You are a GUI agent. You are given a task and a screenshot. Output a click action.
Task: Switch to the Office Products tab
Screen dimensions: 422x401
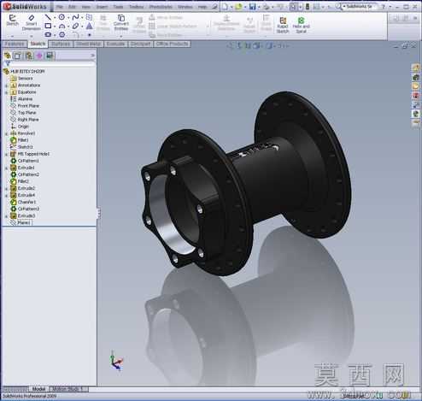(173, 44)
